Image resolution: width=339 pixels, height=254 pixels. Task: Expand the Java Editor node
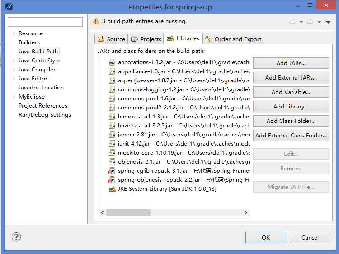pos(14,79)
